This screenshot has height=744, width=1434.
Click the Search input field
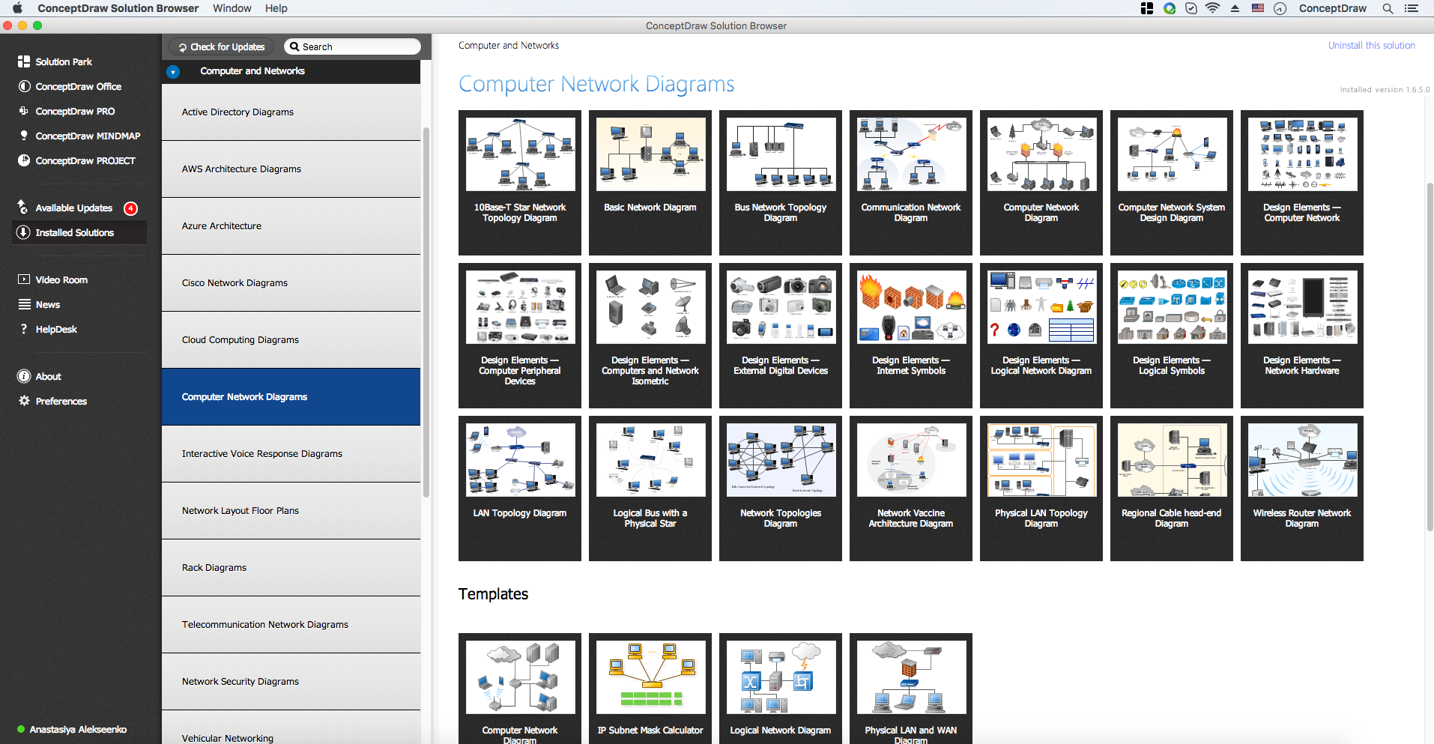pyautogui.click(x=352, y=46)
